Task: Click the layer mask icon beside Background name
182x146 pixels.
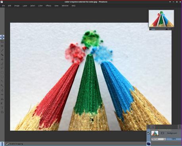Action: (163, 133)
